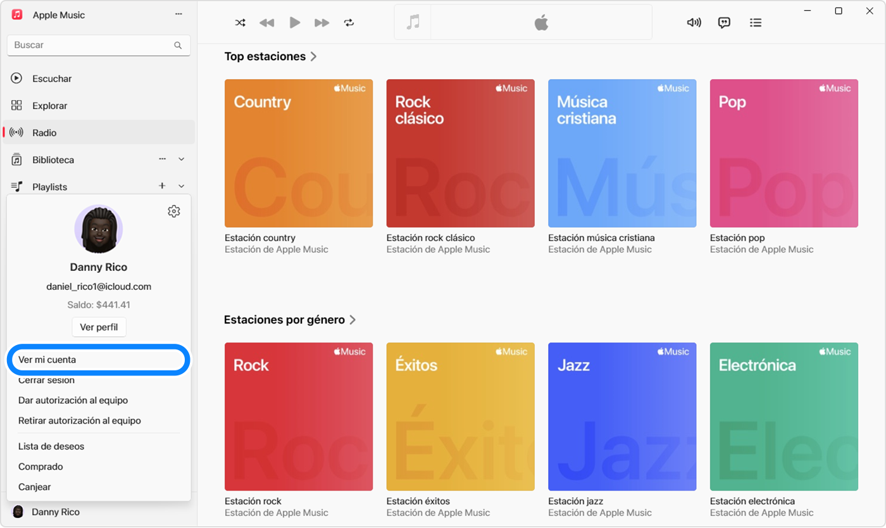
Task: Open the Electrónica station tile
Action: click(x=784, y=417)
